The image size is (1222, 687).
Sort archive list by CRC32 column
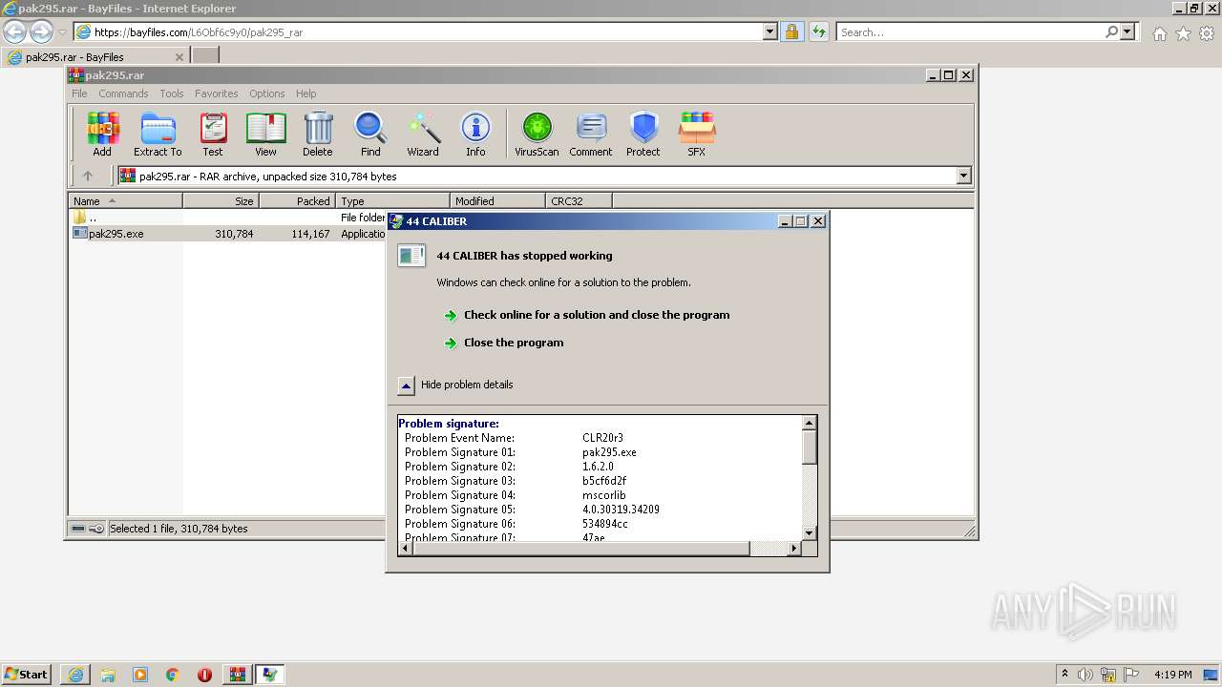[579, 200]
